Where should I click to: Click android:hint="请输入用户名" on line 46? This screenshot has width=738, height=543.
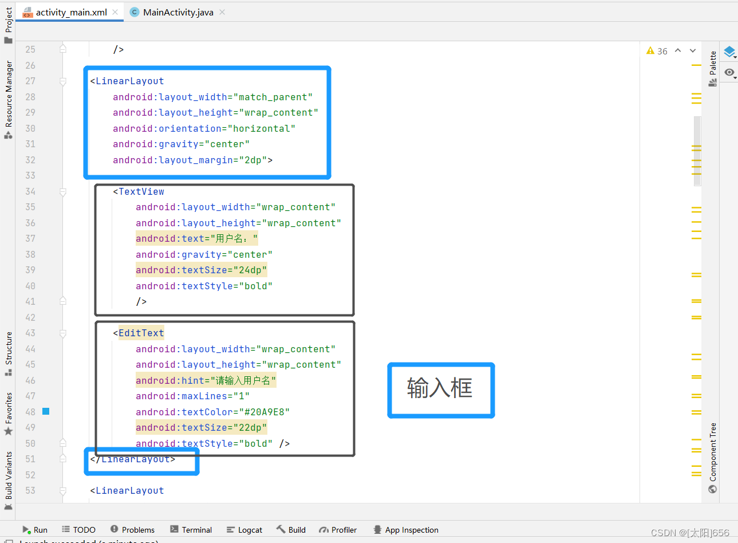point(206,381)
